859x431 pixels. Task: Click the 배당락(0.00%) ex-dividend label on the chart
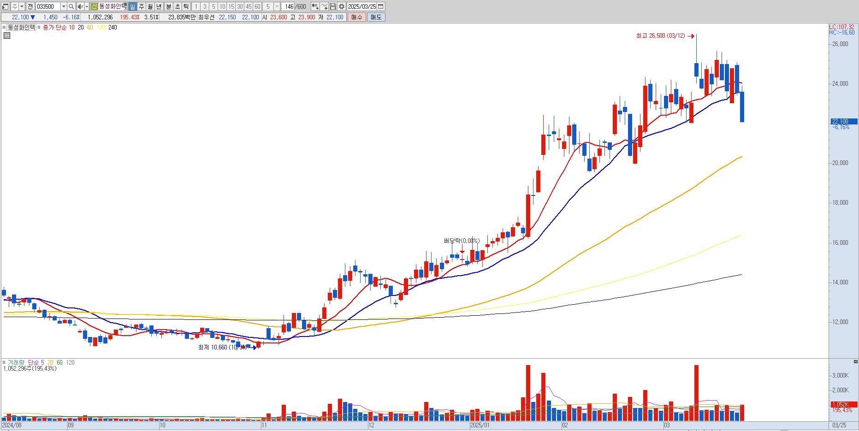[x=462, y=241]
